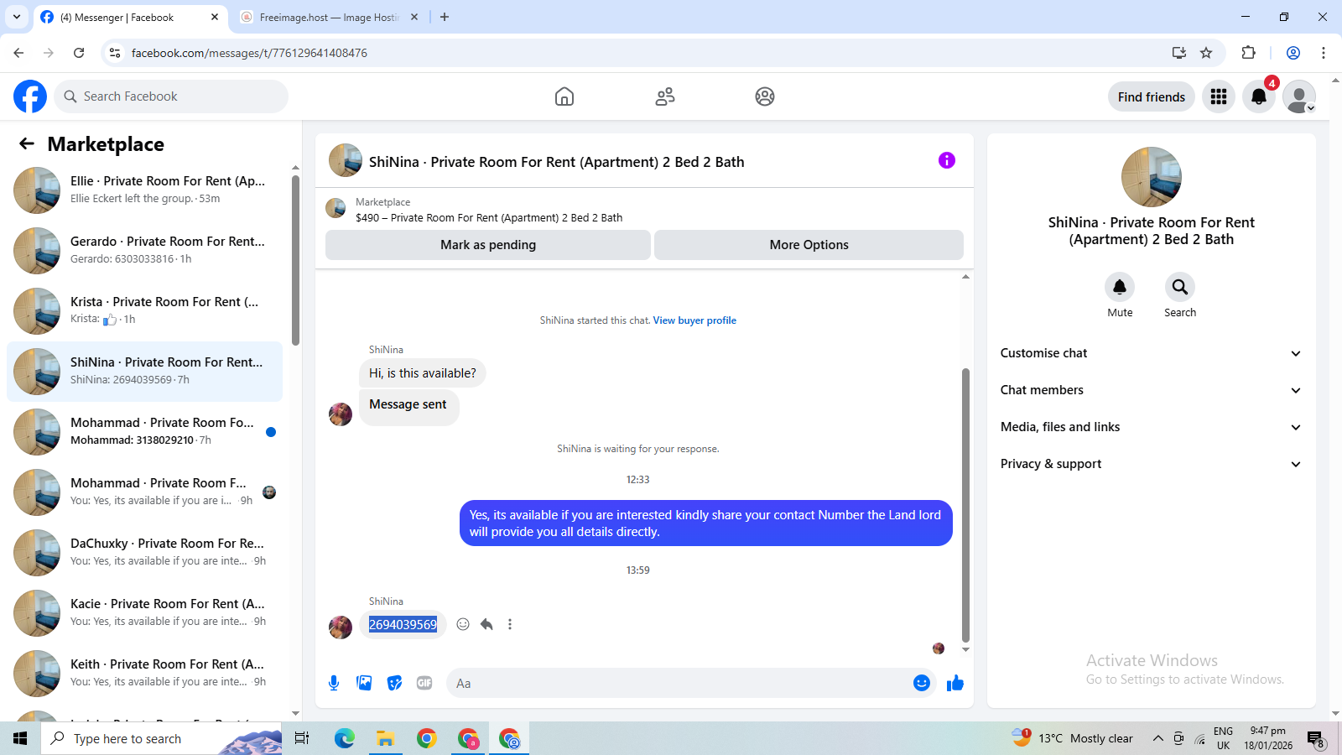1342x755 pixels.
Task: Expand Chat members section
Action: [1151, 390]
